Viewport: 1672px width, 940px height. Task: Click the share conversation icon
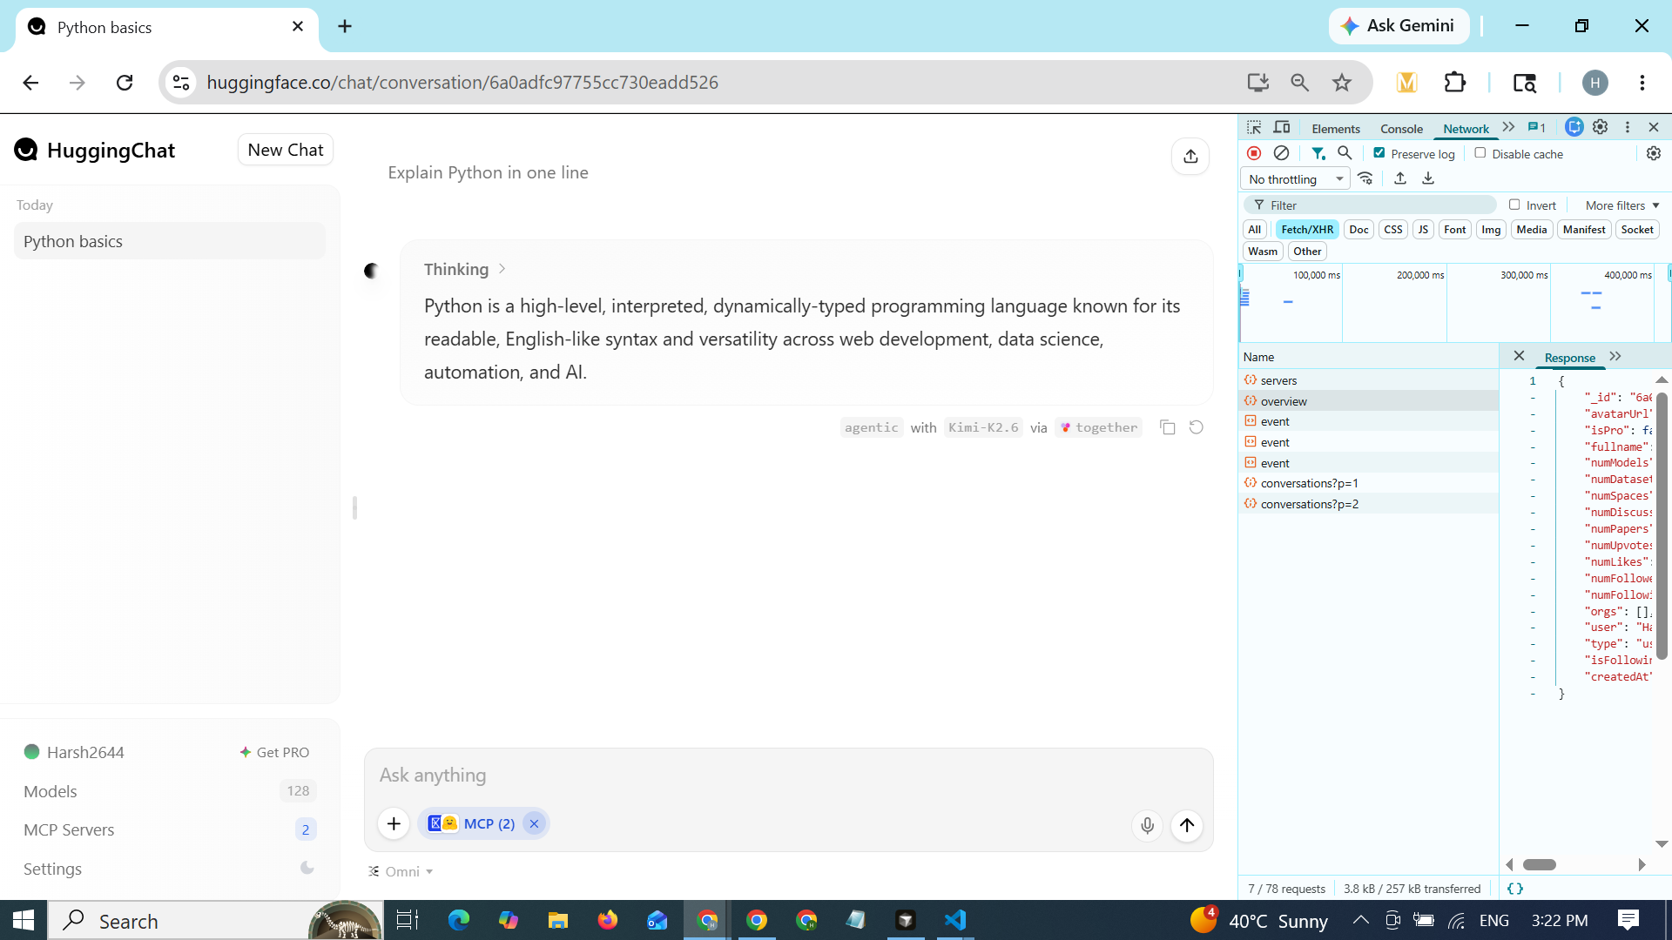(1190, 157)
